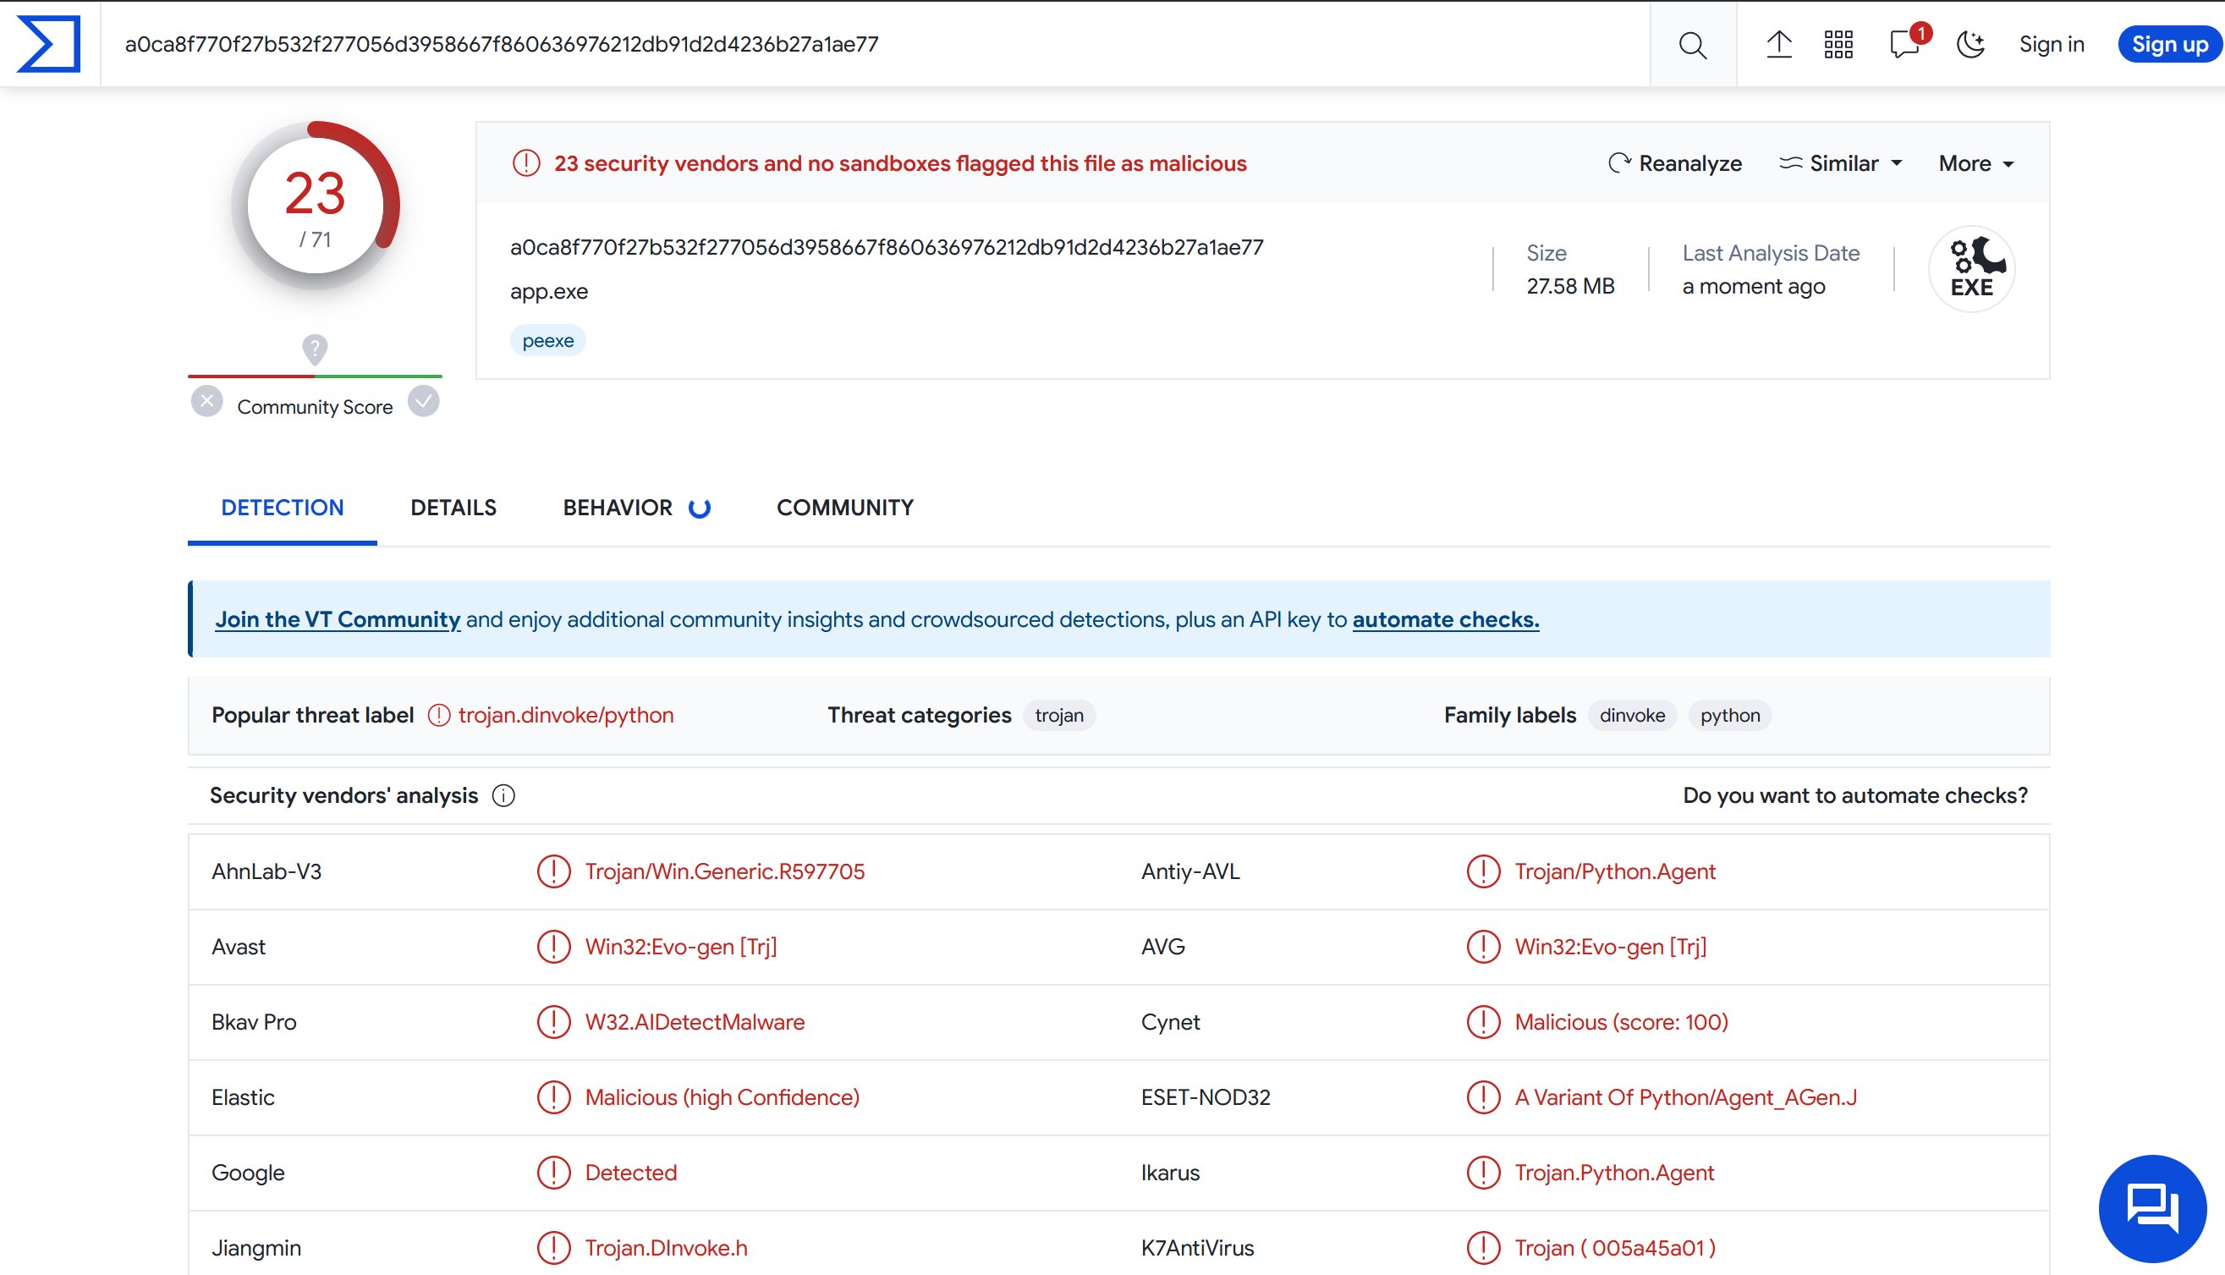Screen dimensions: 2225x1275
Task: Click the community score checkmark vote icon
Action: point(424,402)
